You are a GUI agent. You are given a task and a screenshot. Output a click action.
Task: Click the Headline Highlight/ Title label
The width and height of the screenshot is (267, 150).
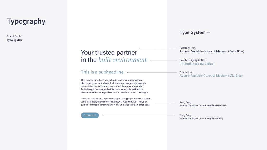[x=192, y=60]
